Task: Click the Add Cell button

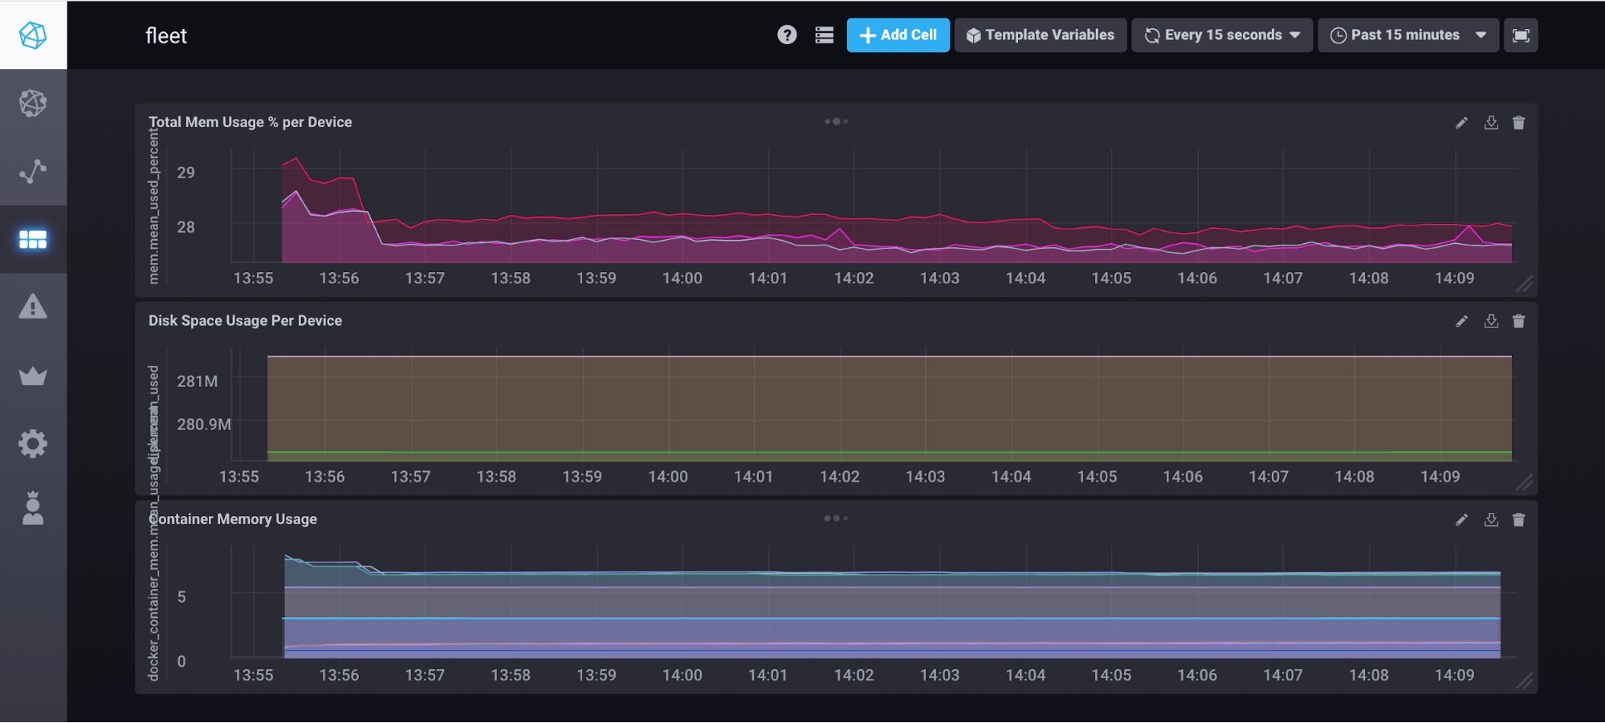Action: click(x=898, y=35)
